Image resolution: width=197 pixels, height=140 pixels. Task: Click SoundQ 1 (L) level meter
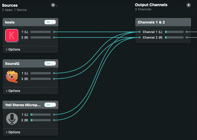(41, 73)
